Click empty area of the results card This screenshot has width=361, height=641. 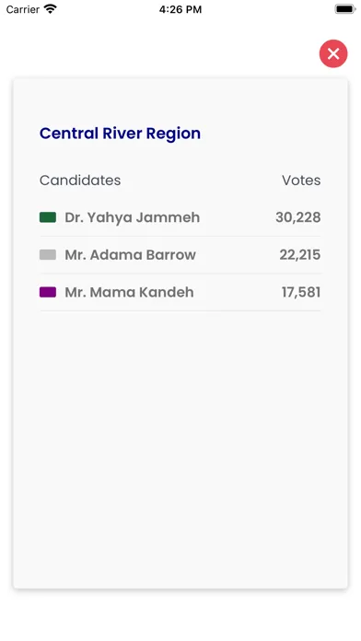click(x=180, y=449)
